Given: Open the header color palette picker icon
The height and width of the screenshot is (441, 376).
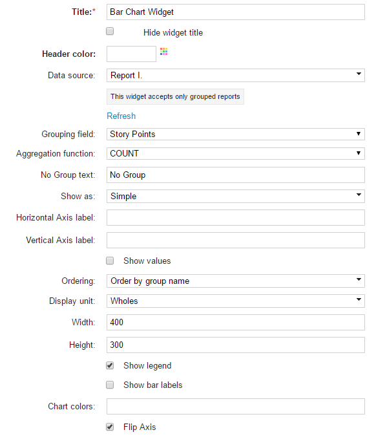Looking at the screenshot, I should [164, 52].
